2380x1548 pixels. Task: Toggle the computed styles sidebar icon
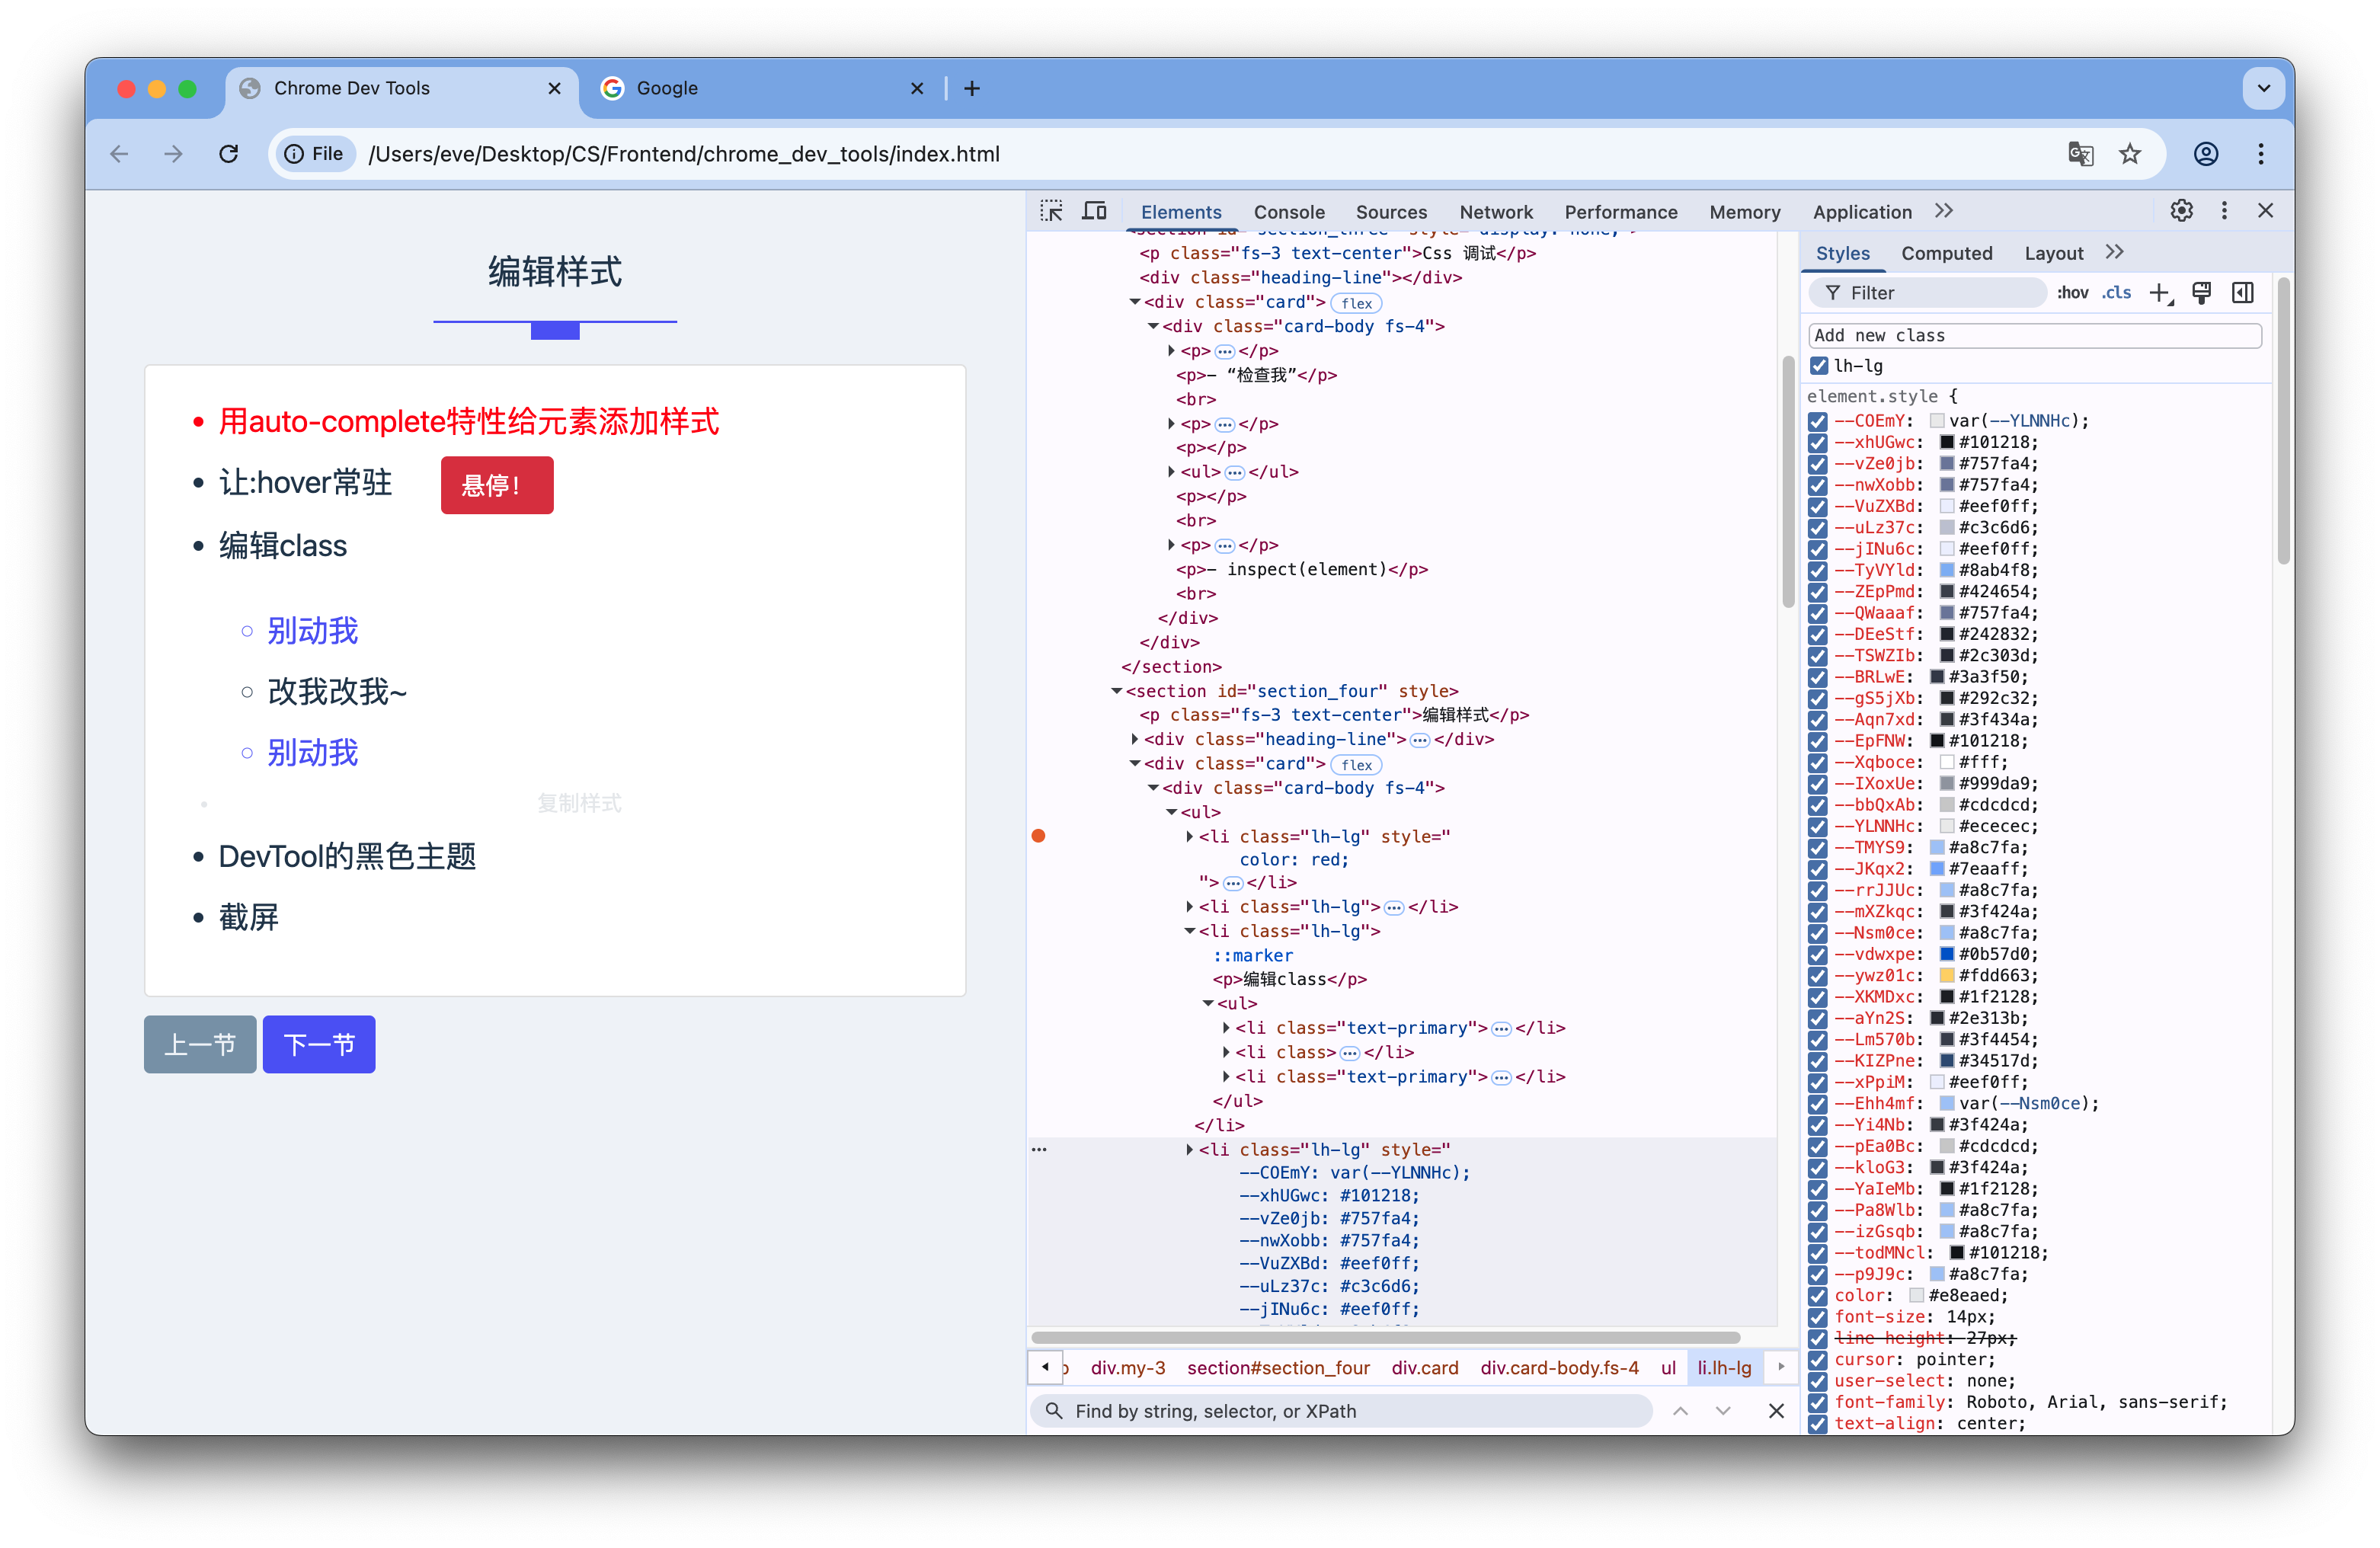click(2243, 293)
